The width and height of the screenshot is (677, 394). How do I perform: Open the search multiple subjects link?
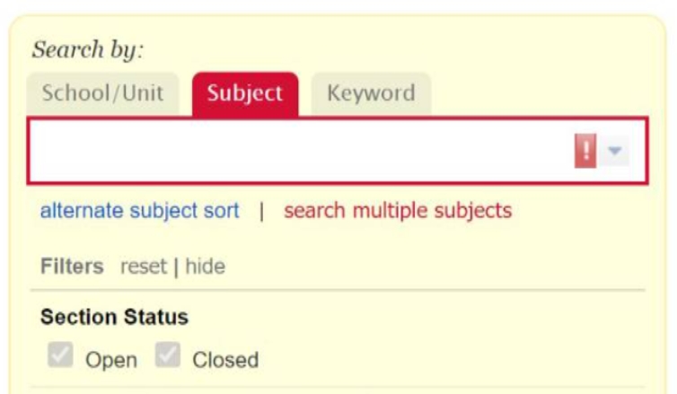[x=397, y=211]
